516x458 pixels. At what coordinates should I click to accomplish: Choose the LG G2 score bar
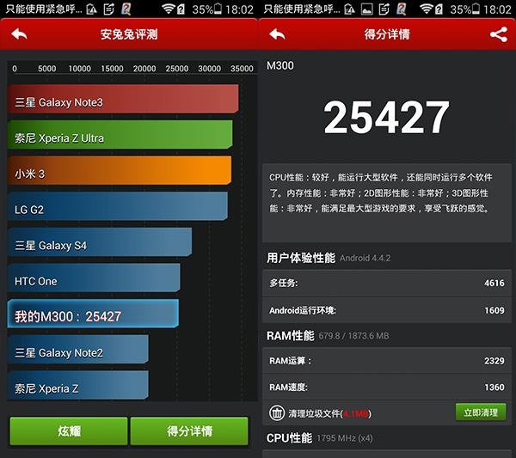click(x=118, y=208)
